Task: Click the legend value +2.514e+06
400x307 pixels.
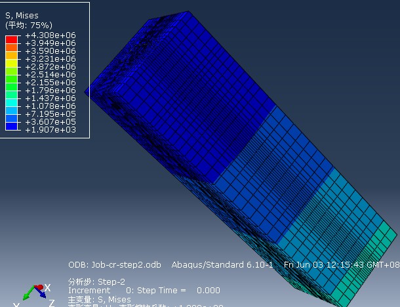Action: 50,75
